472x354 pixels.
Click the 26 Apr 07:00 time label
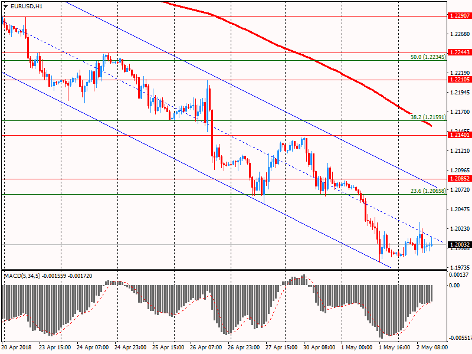point(206,348)
